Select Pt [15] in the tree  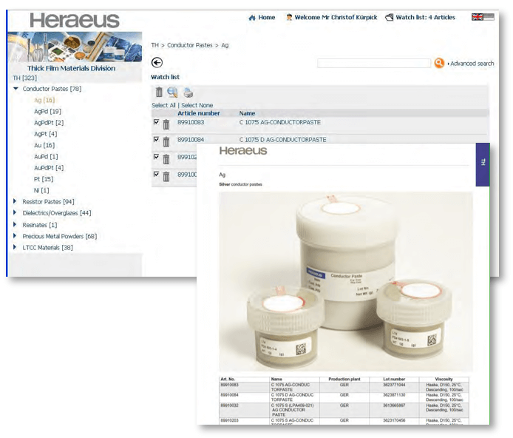[x=44, y=179]
